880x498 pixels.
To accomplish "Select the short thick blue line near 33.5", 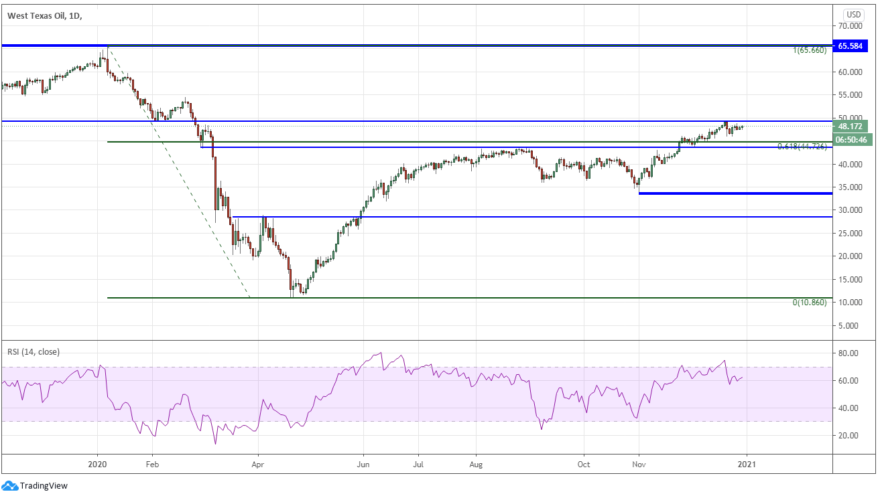I will [735, 193].
